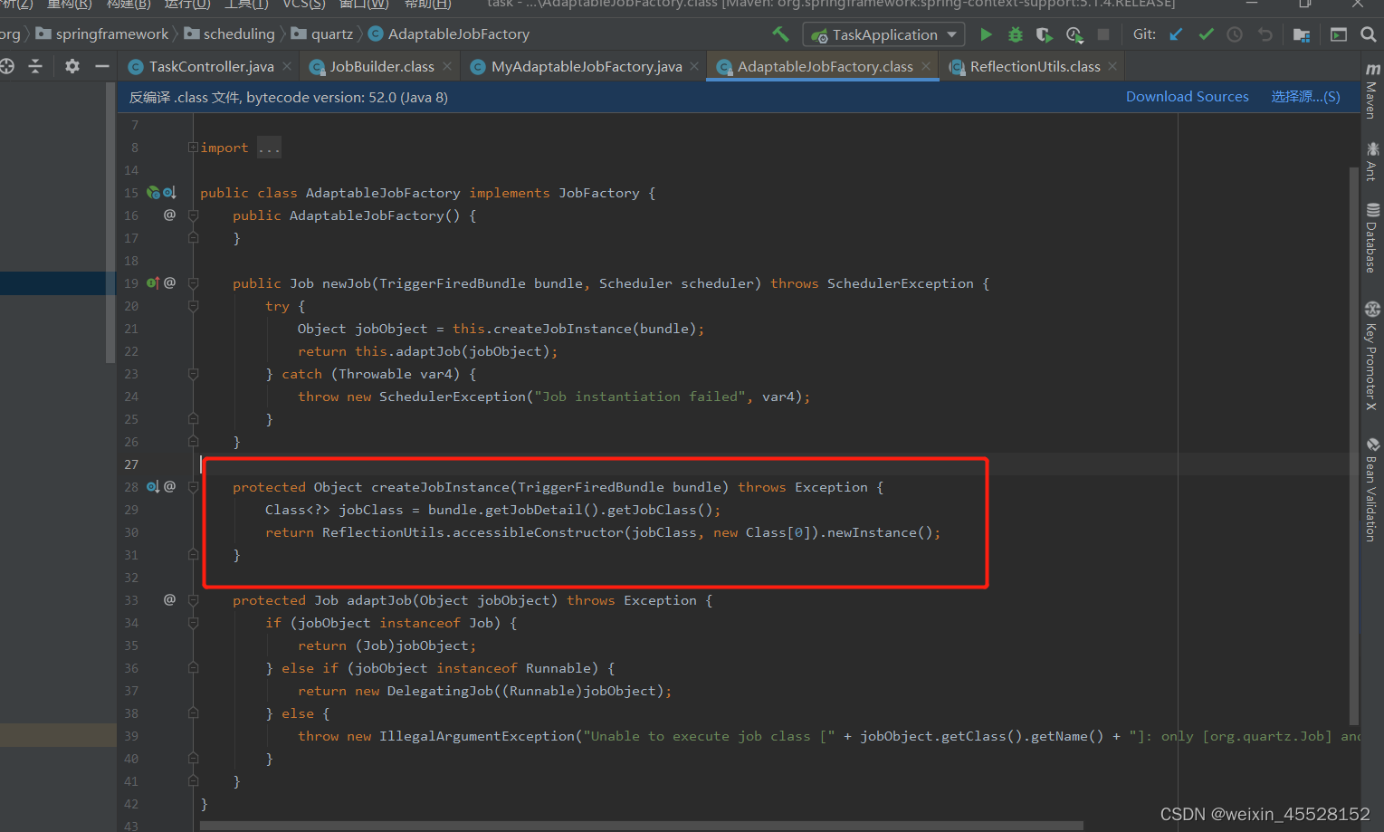Show Git history clock icon

(1235, 34)
